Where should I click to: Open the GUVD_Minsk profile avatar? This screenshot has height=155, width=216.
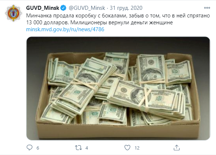[x=13, y=13]
